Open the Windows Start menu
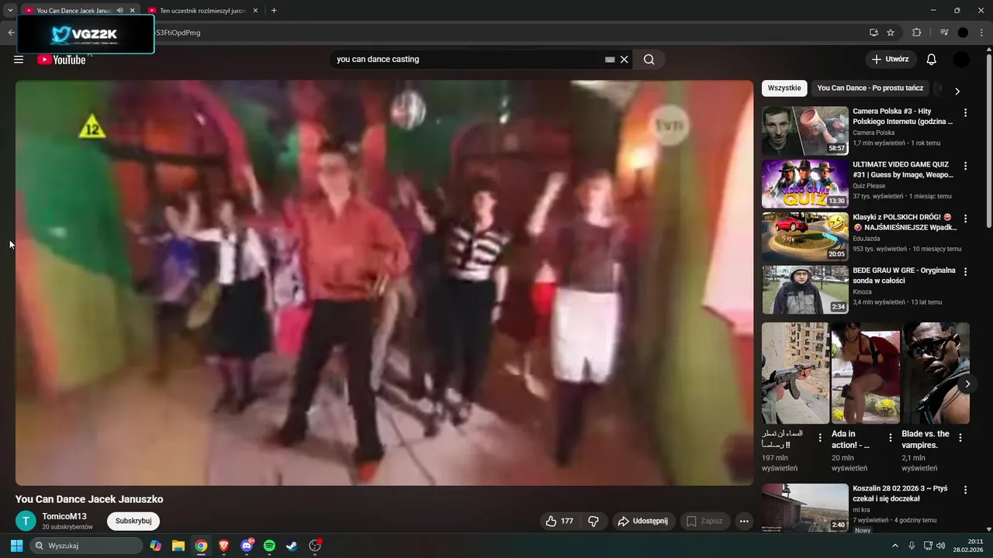 point(16,546)
